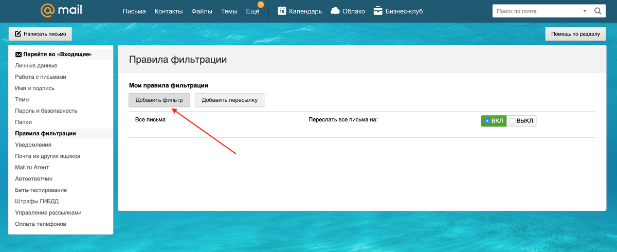This screenshot has height=252, width=617.
Task: Click the inbox envelope icon in sidebar
Action: [x=19, y=54]
